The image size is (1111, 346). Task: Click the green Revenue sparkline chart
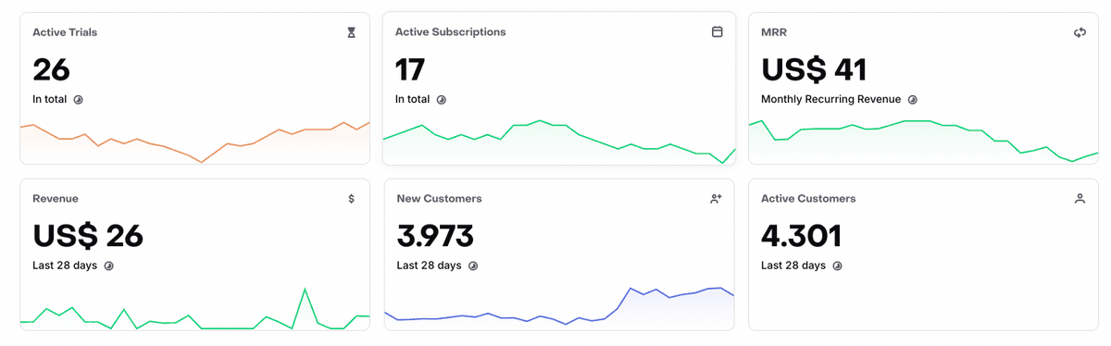click(194, 309)
